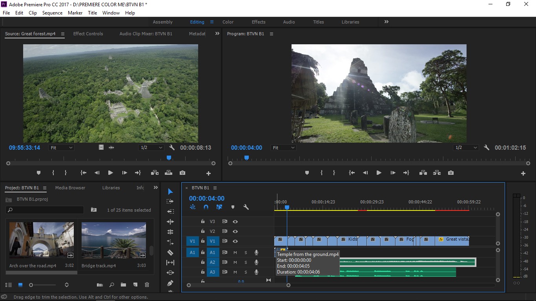This screenshot has width=536, height=301.
Task: Open timeline display settings wrench
Action: pyautogui.click(x=246, y=207)
